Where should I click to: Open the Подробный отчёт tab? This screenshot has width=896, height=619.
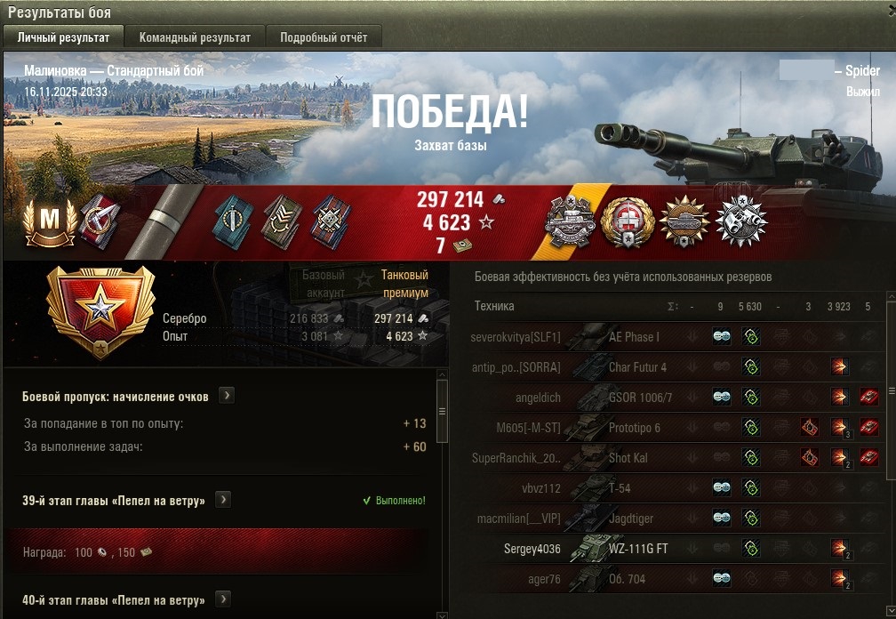324,37
